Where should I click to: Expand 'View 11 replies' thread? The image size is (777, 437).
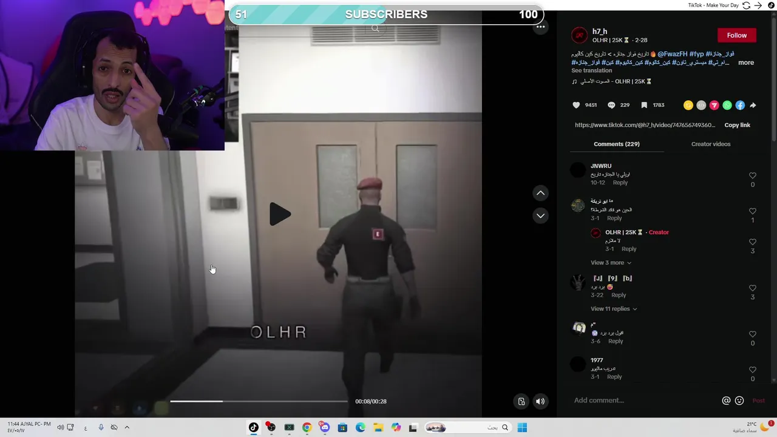pos(614,309)
